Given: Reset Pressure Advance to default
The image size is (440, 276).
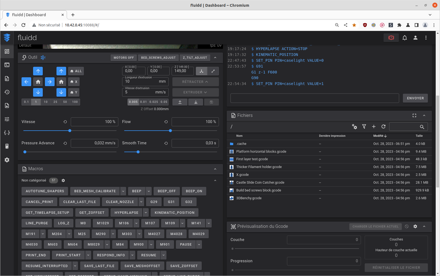Looking at the screenshot, I should click(x=65, y=143).
